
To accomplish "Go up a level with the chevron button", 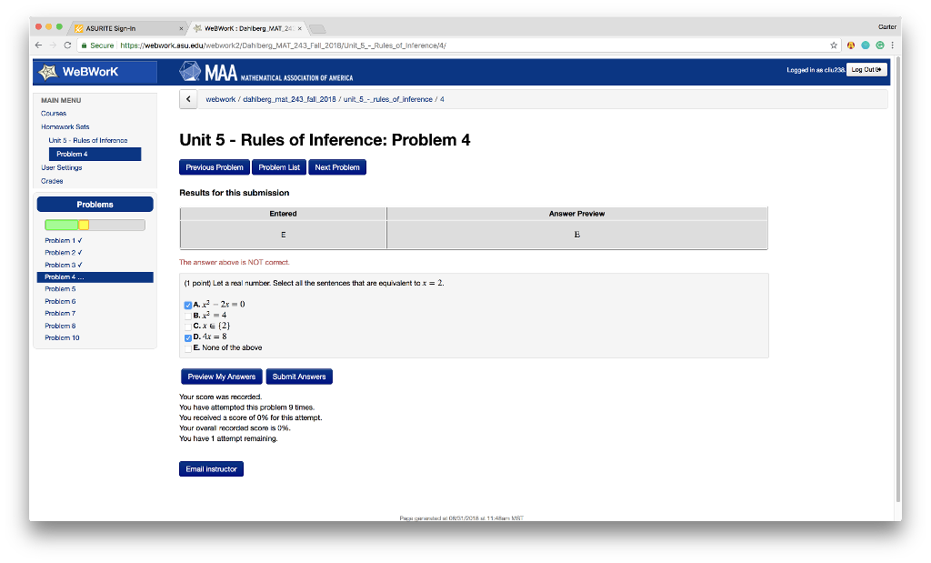I will click(188, 99).
